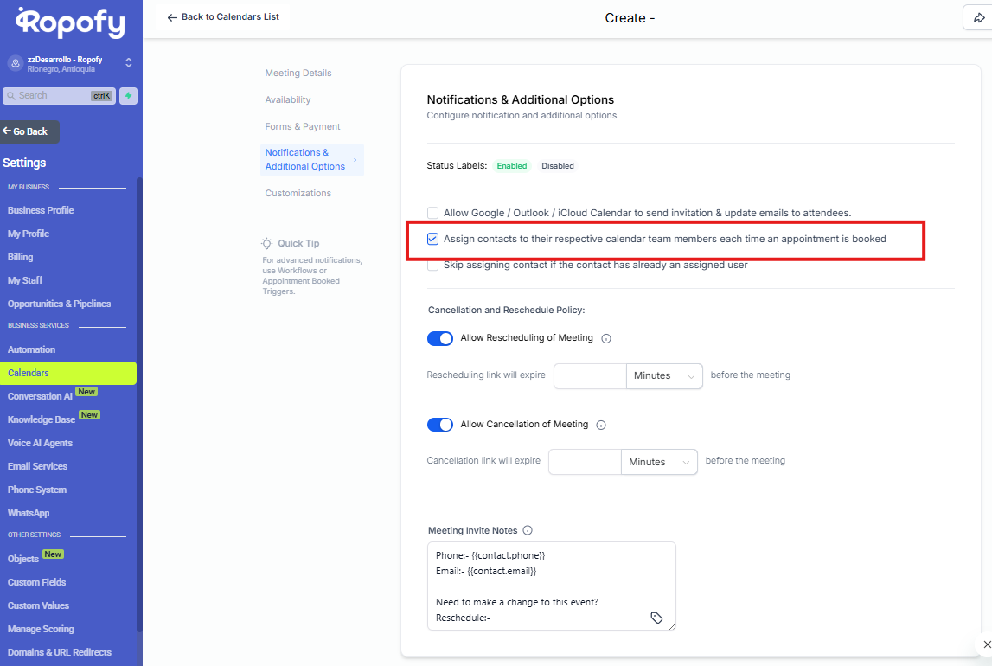Screen dimensions: 992x666
Task: Uncheck Assign contacts to calendar team members
Action: (432, 239)
